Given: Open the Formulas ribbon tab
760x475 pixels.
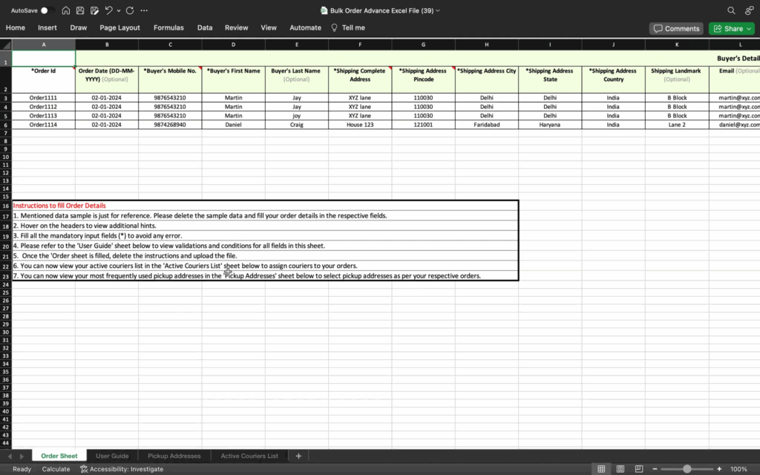Looking at the screenshot, I should (x=168, y=27).
